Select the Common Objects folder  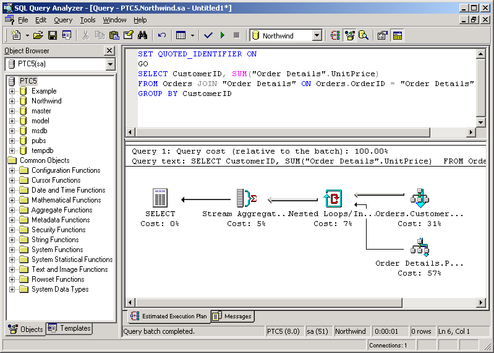pyautogui.click(x=45, y=160)
